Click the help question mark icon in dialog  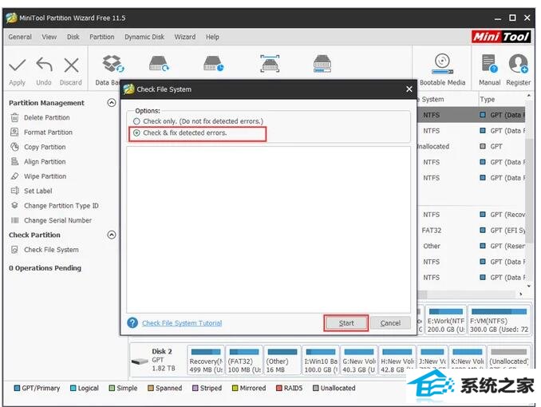[x=132, y=322]
